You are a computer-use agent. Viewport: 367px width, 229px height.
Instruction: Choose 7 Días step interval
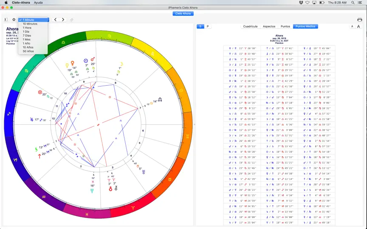click(33, 36)
